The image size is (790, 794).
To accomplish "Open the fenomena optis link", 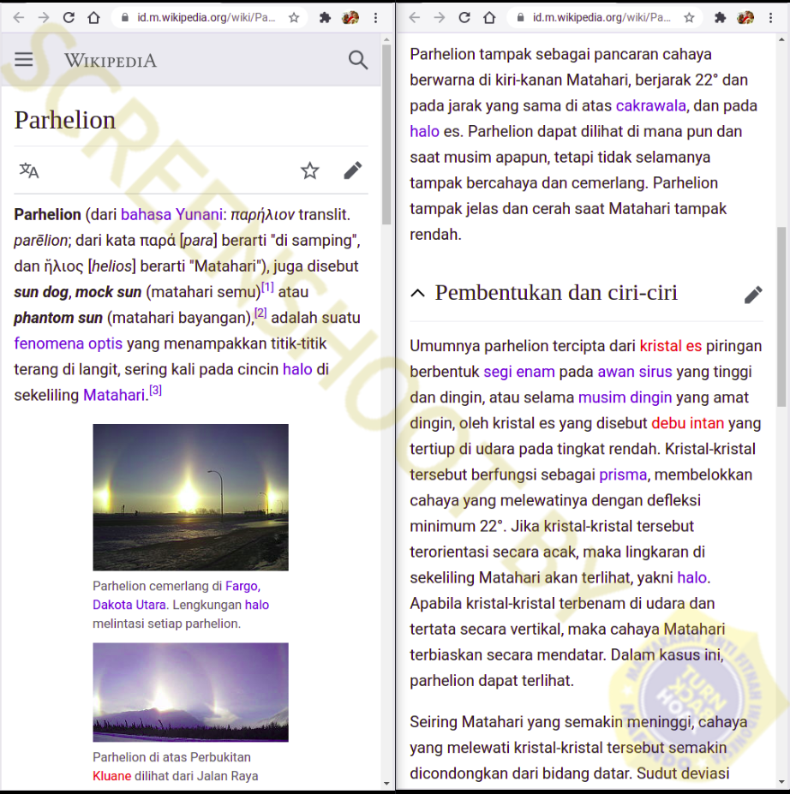I will click(69, 343).
